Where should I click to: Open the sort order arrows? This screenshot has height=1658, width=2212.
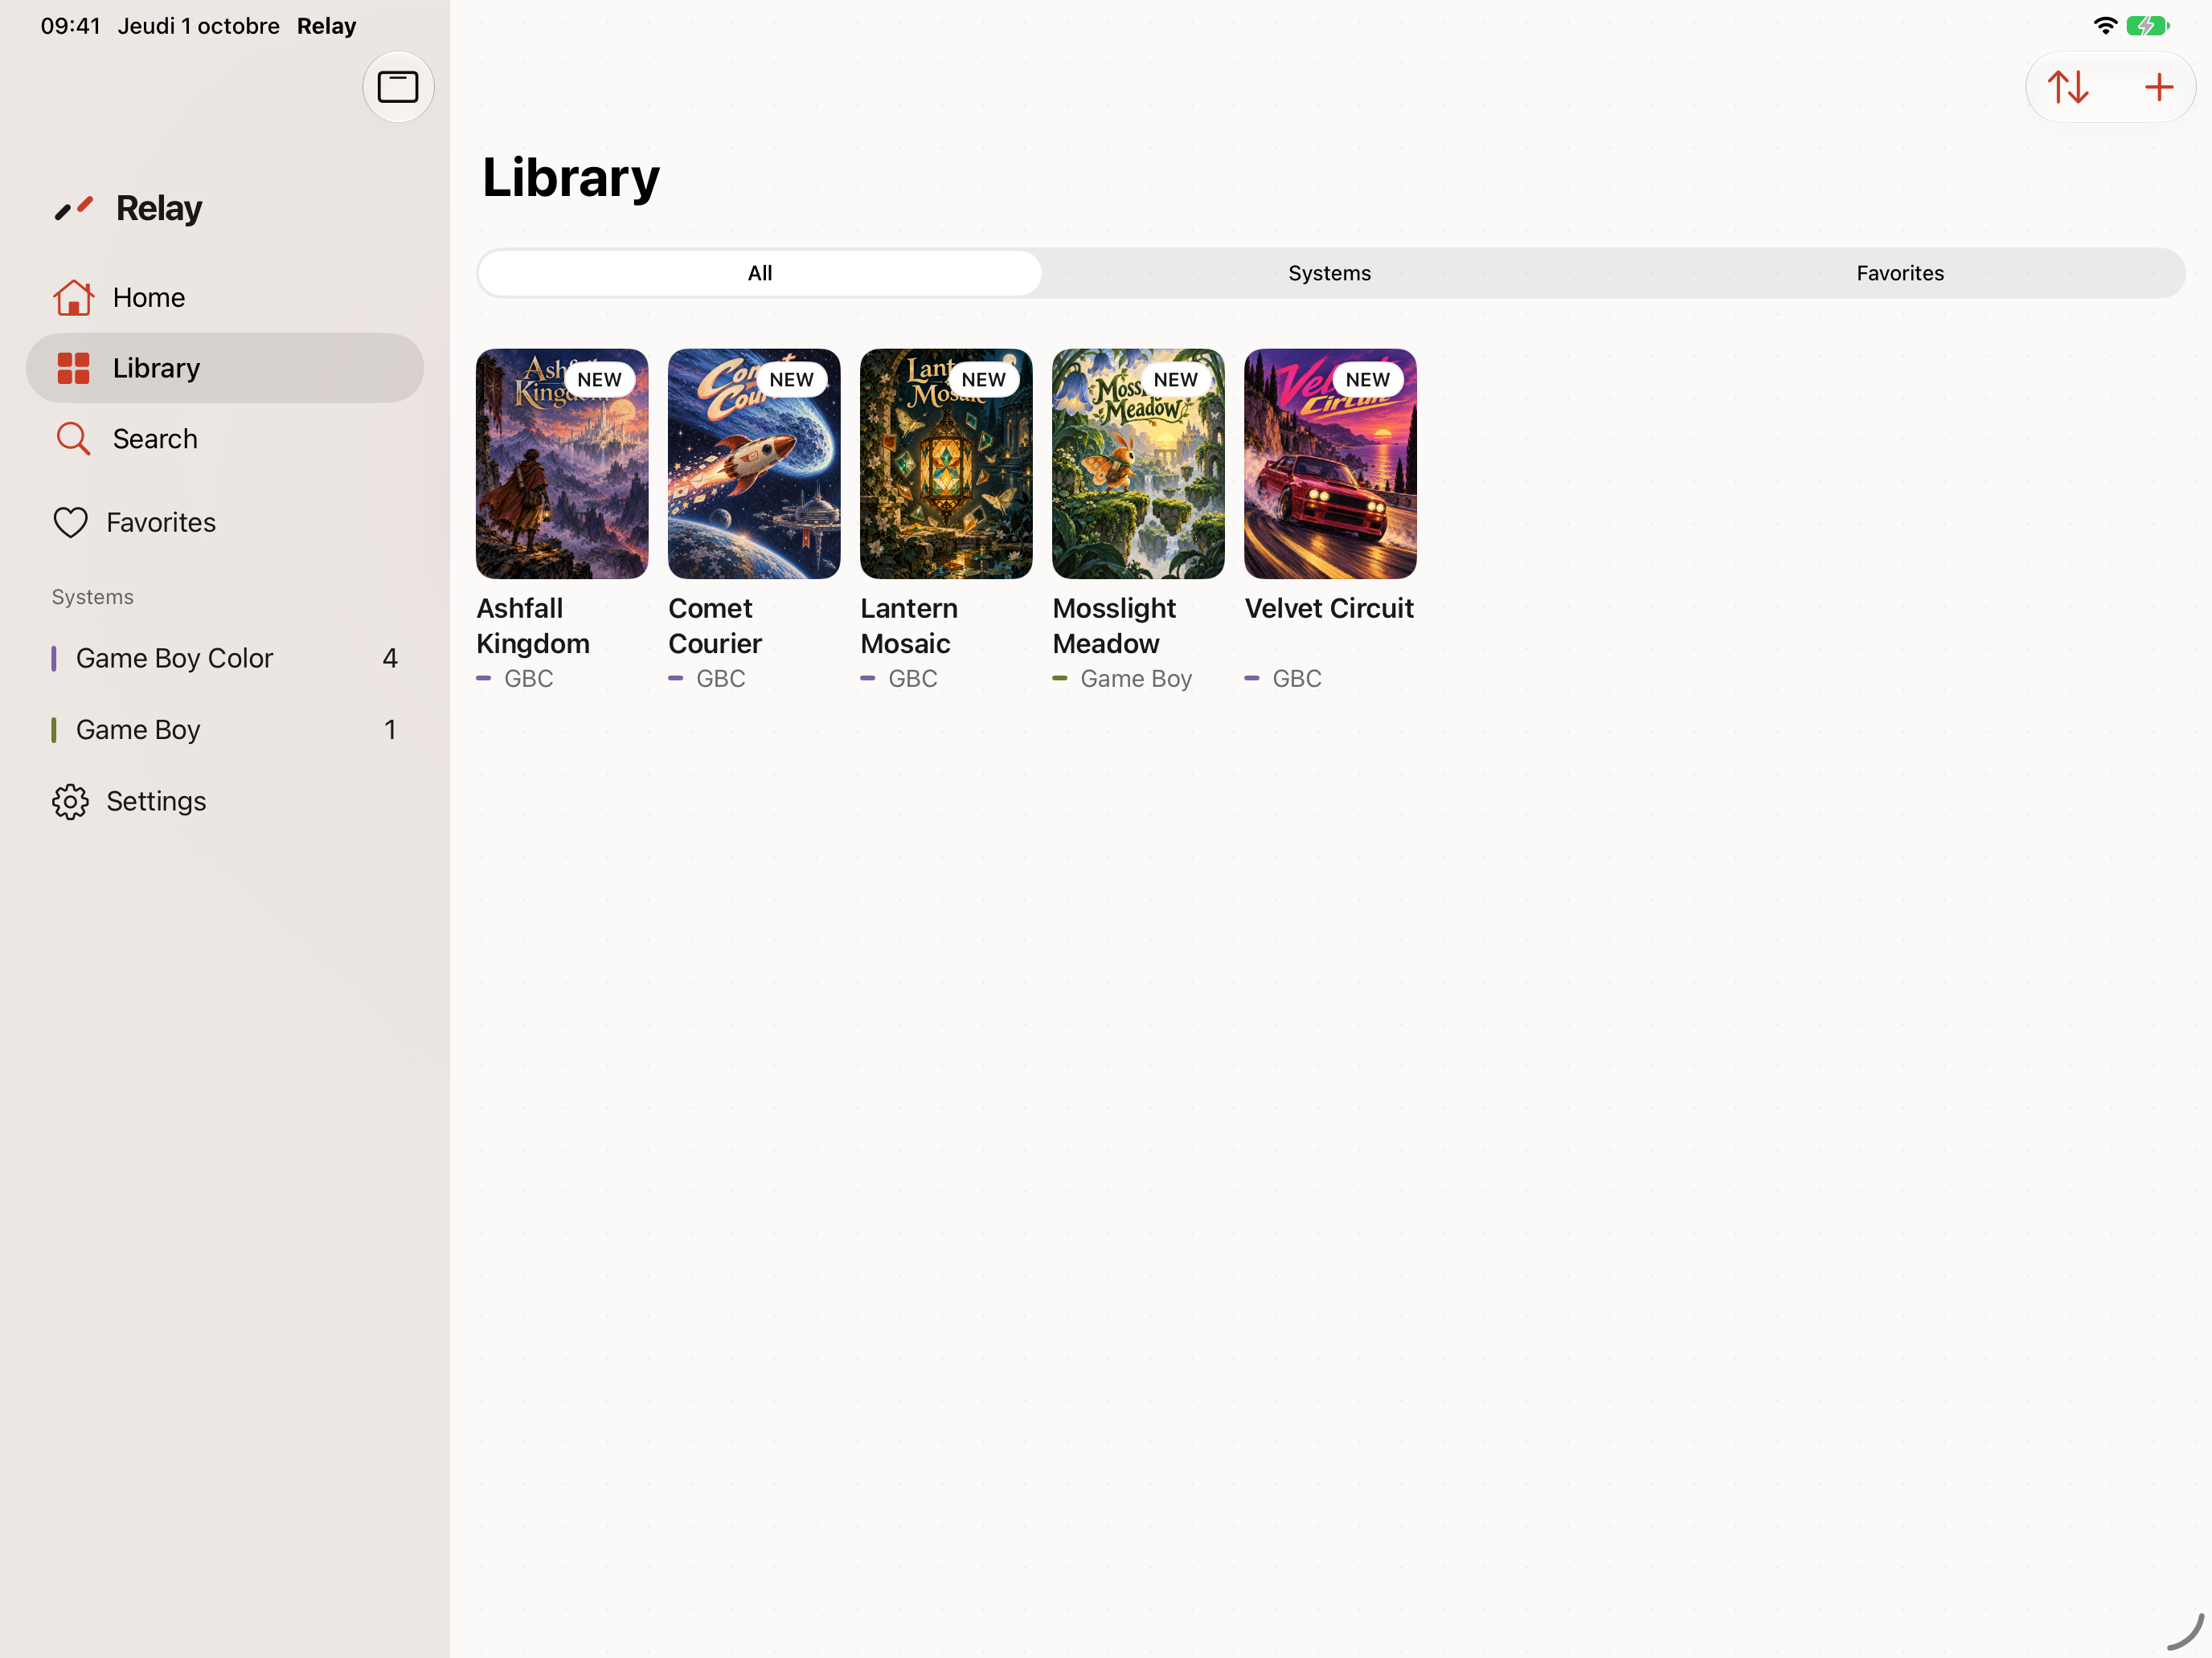click(2067, 87)
